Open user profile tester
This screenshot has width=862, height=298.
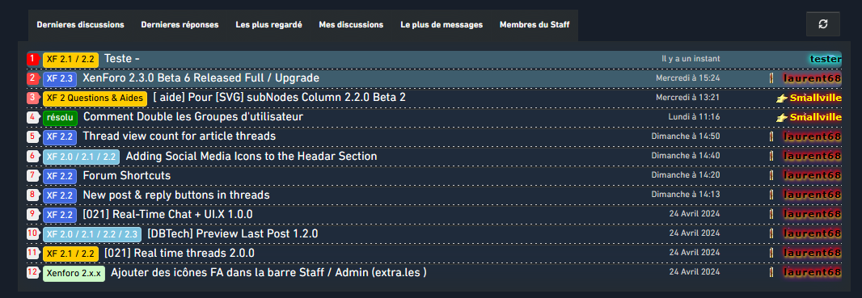pos(825,59)
